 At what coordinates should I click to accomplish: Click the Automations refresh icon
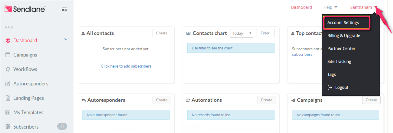pyautogui.click(x=188, y=100)
